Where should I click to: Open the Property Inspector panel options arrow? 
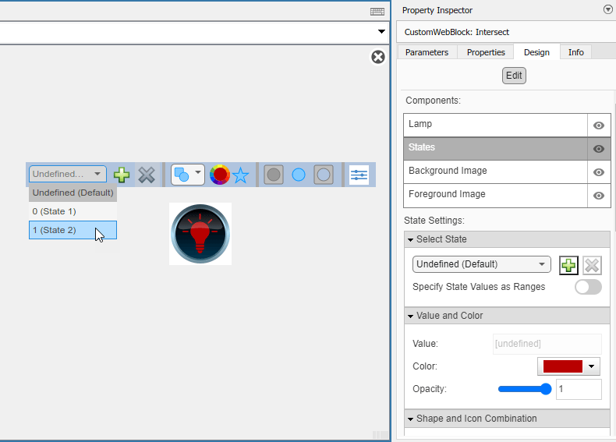(x=607, y=9)
